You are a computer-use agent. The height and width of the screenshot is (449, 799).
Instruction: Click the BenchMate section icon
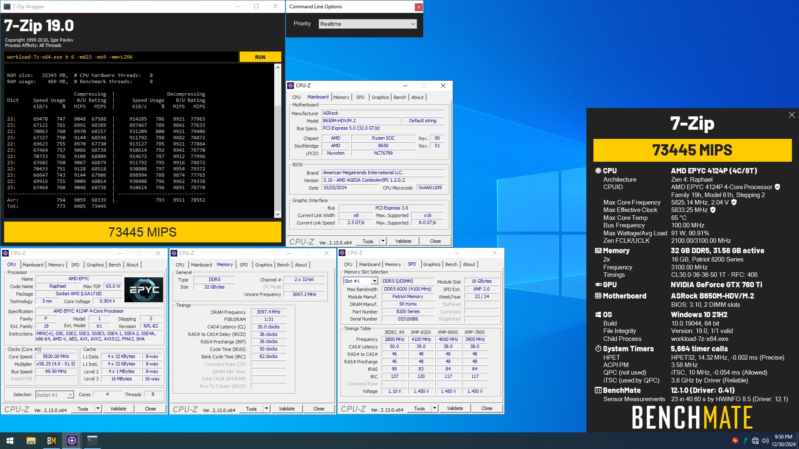pos(598,390)
